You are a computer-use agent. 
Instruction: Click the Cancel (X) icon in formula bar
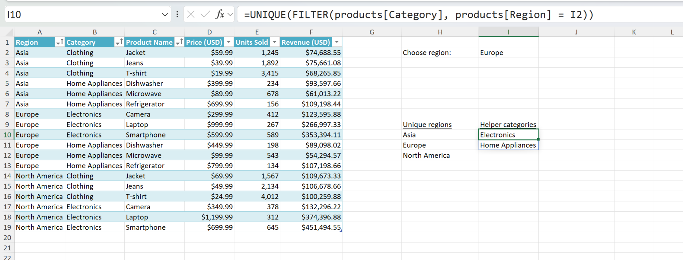(x=191, y=14)
